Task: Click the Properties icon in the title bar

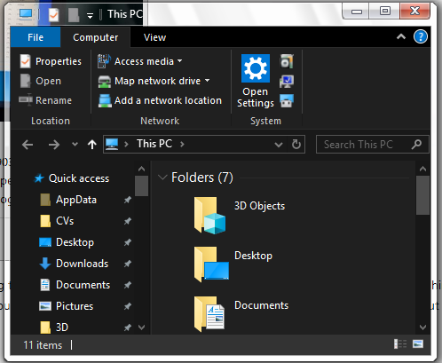Action: click(54, 14)
